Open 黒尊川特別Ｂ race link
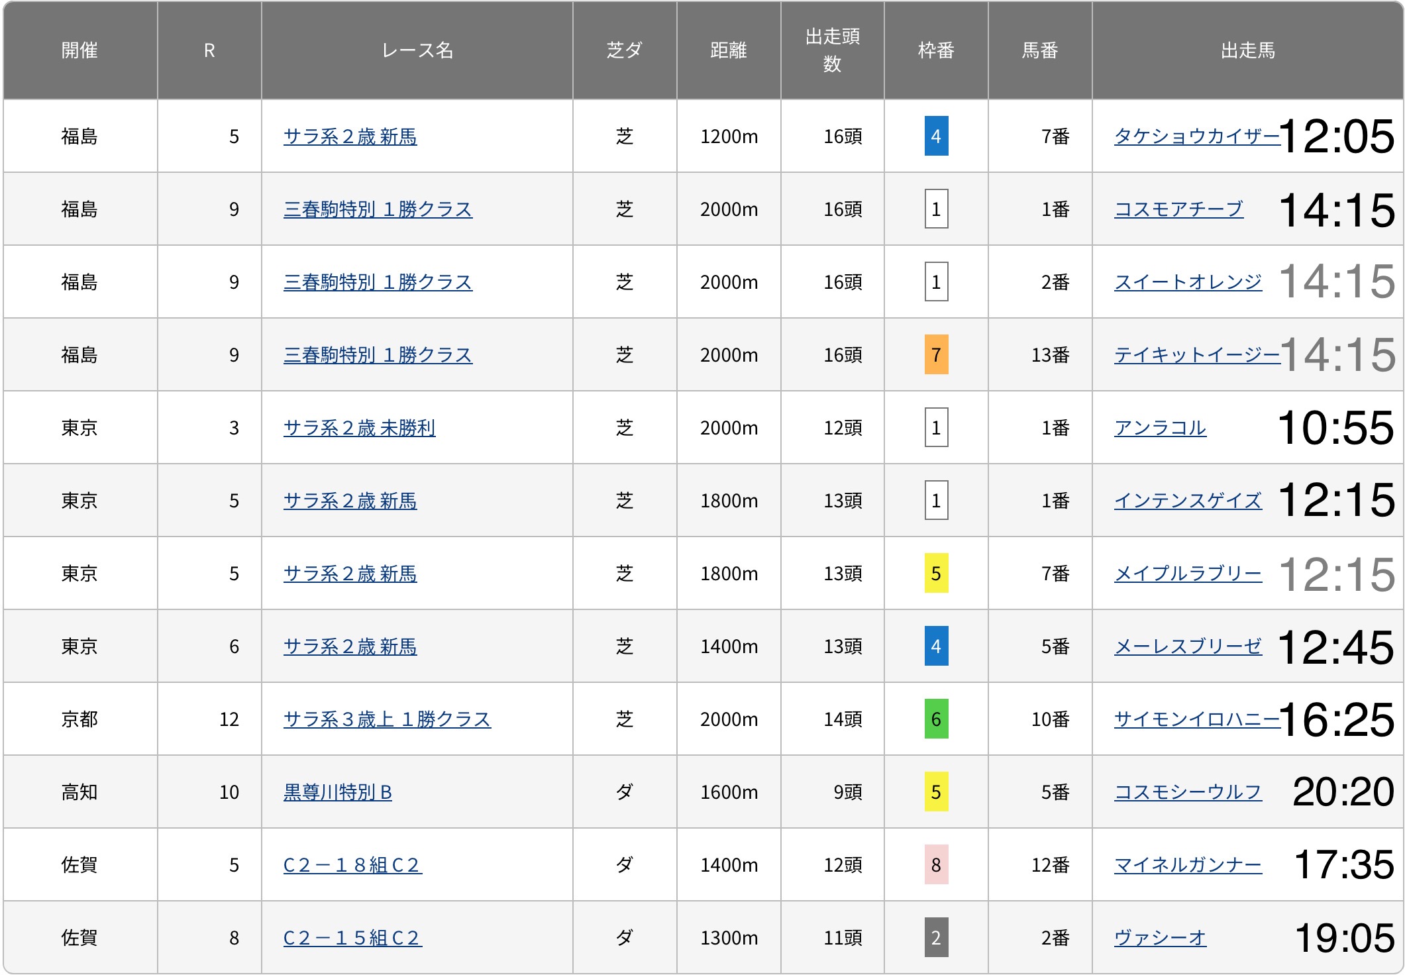Viewport: 1405px width, 975px height. (338, 792)
